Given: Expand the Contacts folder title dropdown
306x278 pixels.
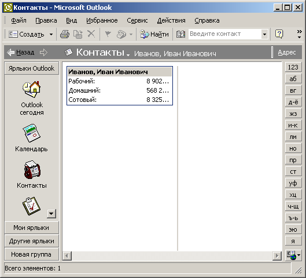Looking at the screenshot, I should (x=128, y=55).
